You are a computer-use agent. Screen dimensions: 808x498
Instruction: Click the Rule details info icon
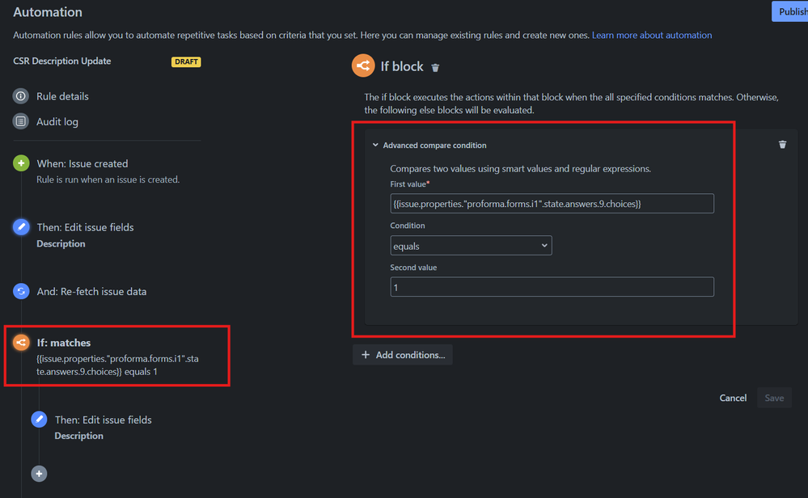(x=20, y=96)
